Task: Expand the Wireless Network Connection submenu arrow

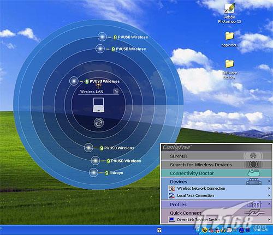Action: pos(269,188)
